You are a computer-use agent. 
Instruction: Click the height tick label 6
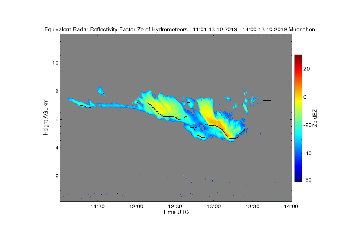[56, 119]
